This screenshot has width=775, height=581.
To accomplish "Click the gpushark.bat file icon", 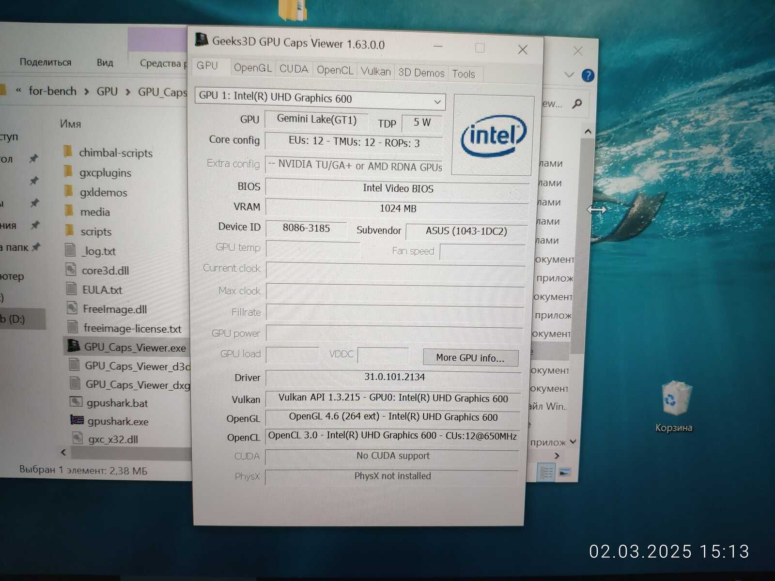I will (x=76, y=402).
